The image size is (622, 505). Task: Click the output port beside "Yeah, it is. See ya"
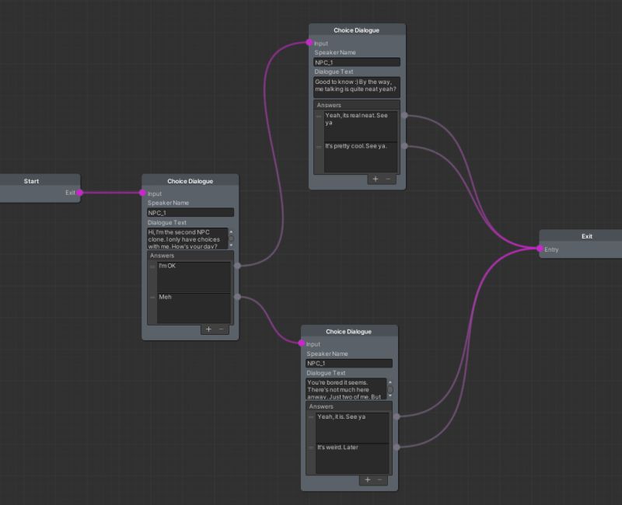point(398,416)
